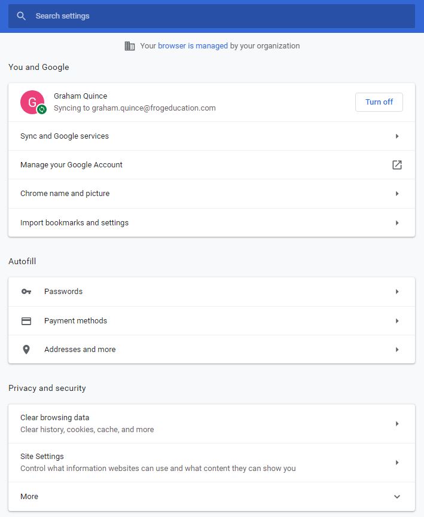Viewport: 424px width, 517px height.
Task: Click 'Clear history, cookies, cache, and more'
Action: coord(87,430)
